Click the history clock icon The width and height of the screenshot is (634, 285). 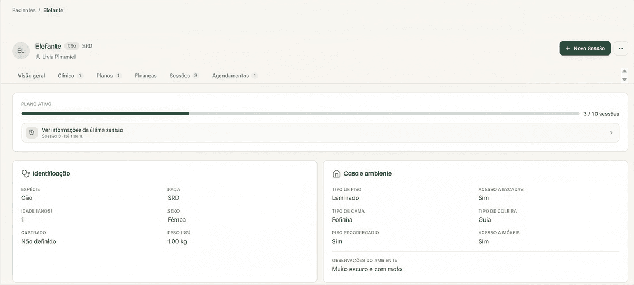(32, 133)
